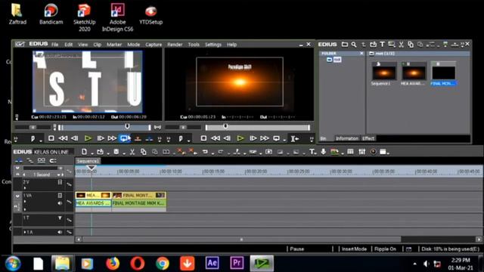This screenshot has width=484, height=272.
Task: Open the open-project dropdown arrow
Action: tap(108, 153)
